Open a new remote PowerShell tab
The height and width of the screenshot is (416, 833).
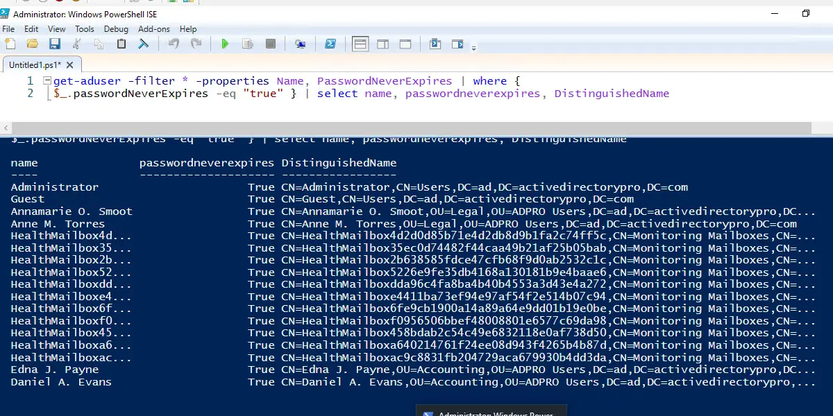pyautogui.click(x=300, y=44)
